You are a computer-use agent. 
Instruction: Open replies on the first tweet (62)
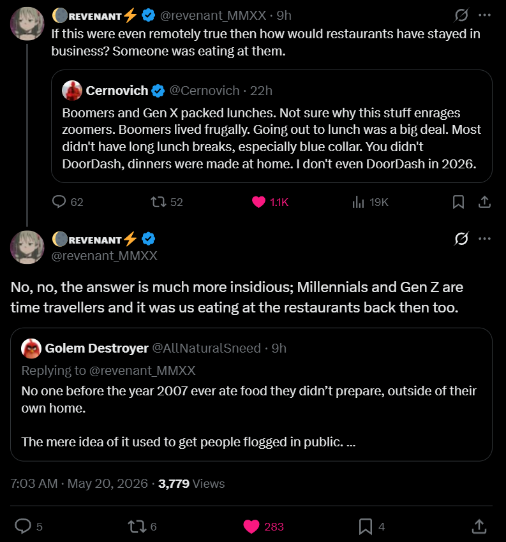pos(68,202)
